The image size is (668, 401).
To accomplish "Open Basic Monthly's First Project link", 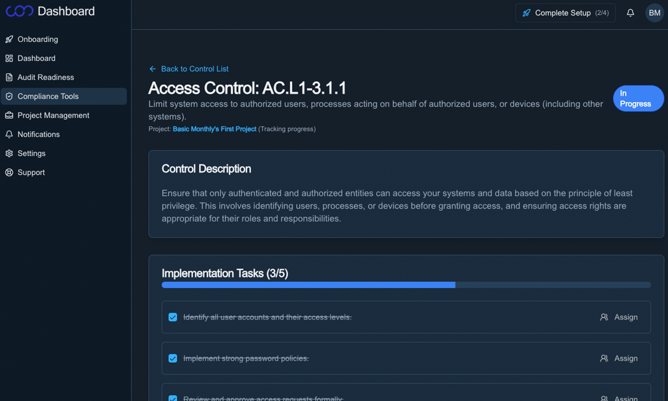I will 214,129.
